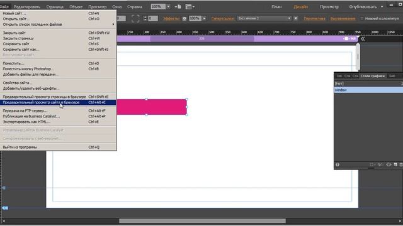Choose Поместить... menu entry
Screen dimensions: 403x226
click(x=58, y=63)
